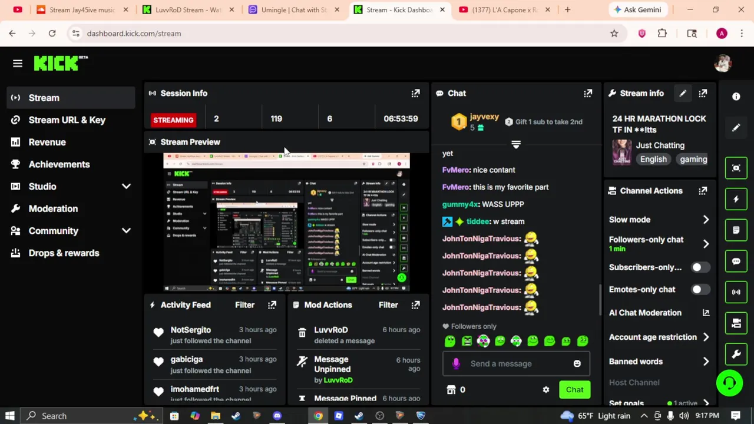
Task: Open the profile avatar in the Kick header
Action: tap(723, 63)
